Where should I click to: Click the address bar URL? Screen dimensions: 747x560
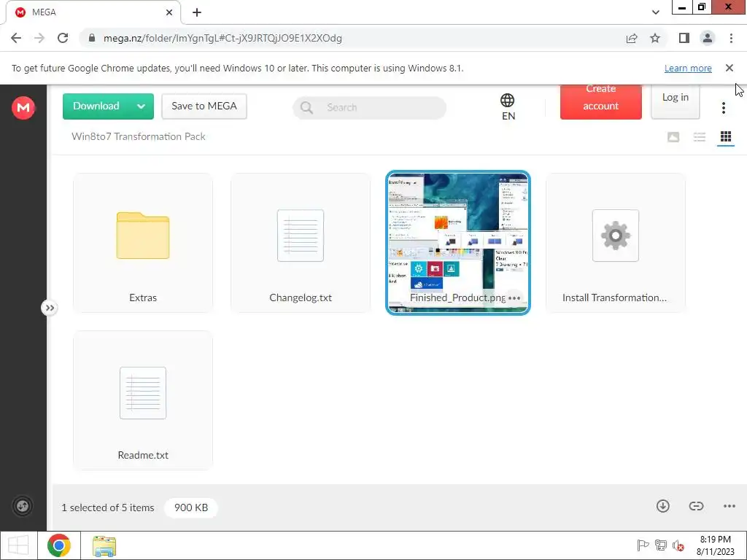point(222,38)
